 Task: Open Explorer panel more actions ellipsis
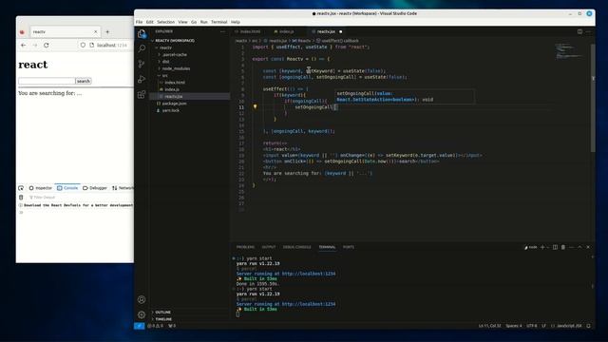tap(222, 31)
